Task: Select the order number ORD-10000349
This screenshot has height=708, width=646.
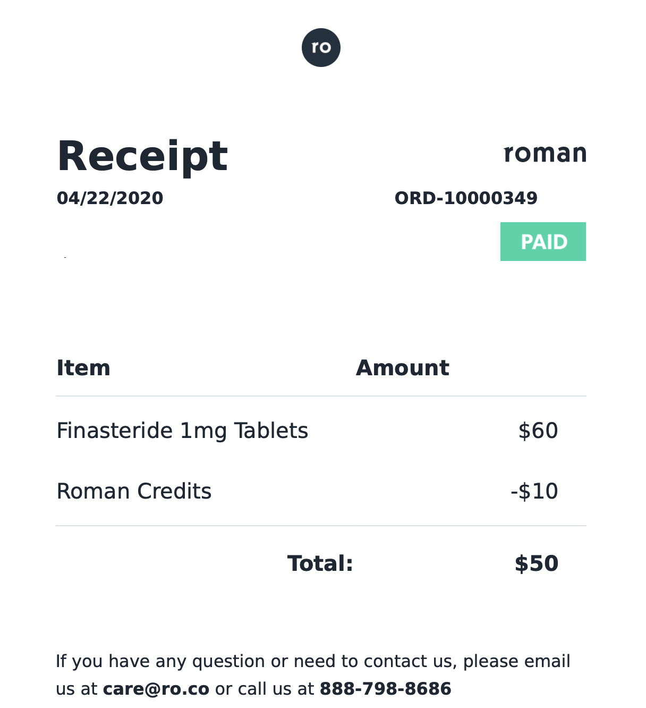Action: [x=466, y=198]
